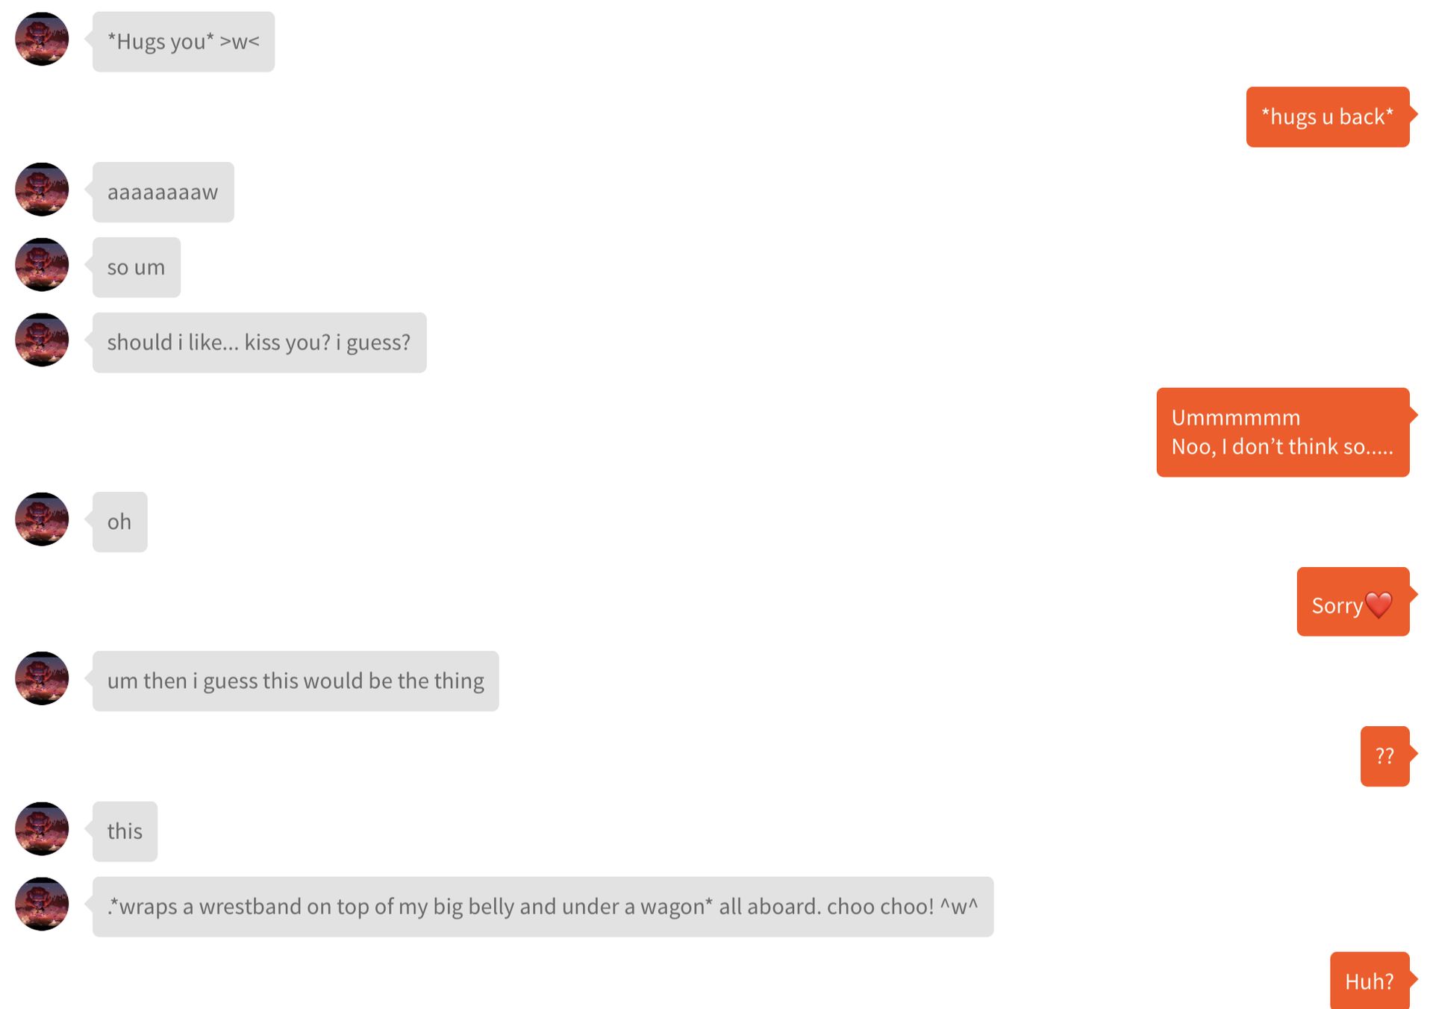Click the avatar beside "so um" message
The image size is (1433, 1009).
[42, 265]
